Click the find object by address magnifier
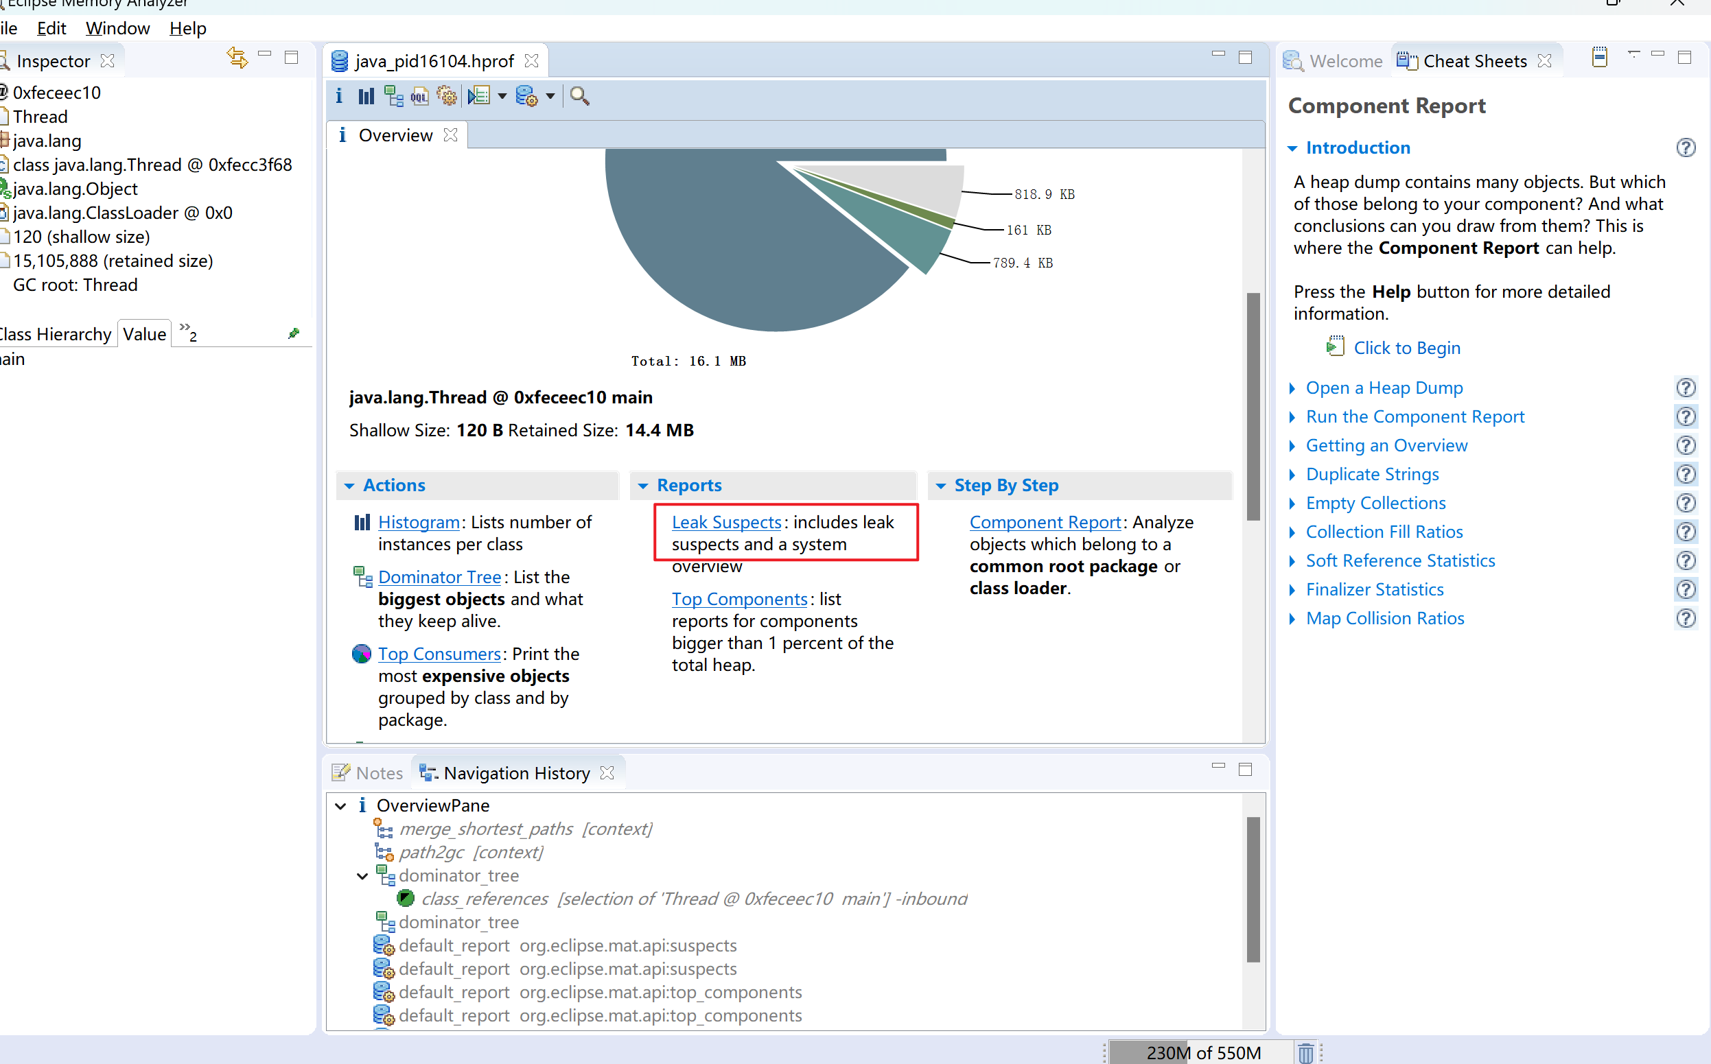Screen dimensions: 1711x1064 point(579,96)
